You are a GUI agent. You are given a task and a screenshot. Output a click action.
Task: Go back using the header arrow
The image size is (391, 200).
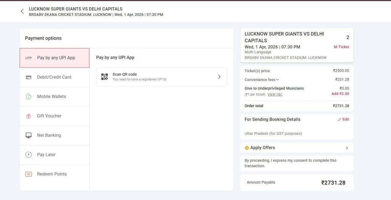[x=22, y=11]
